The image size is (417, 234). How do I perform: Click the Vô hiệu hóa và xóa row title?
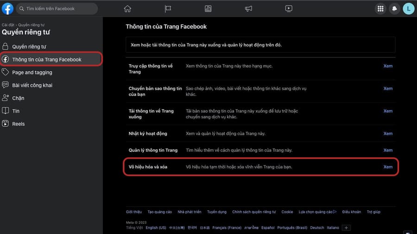coord(148,167)
